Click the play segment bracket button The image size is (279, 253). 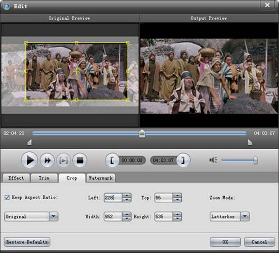64,160
